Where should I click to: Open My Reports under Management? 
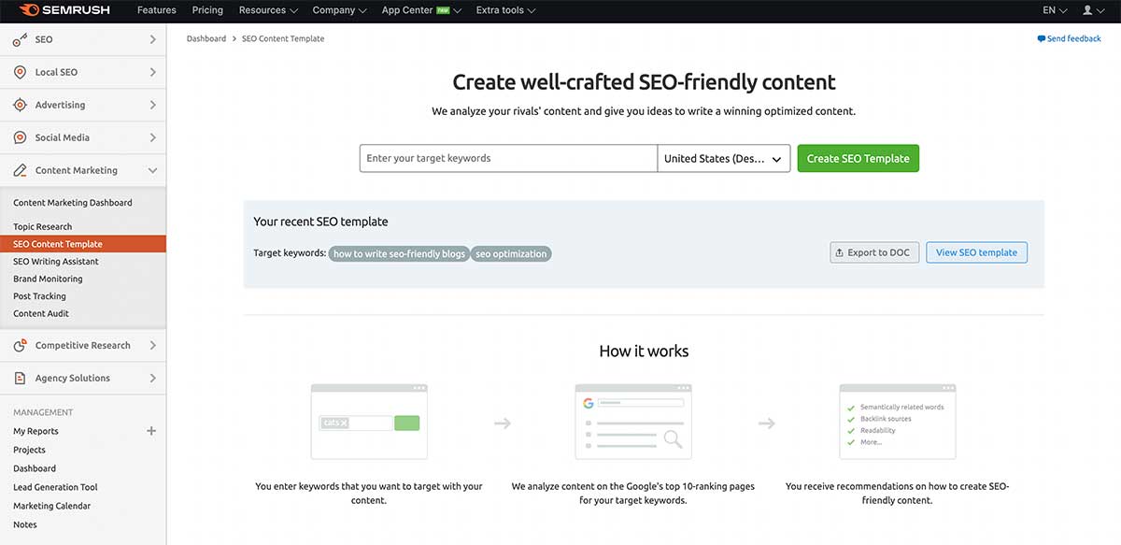(35, 431)
